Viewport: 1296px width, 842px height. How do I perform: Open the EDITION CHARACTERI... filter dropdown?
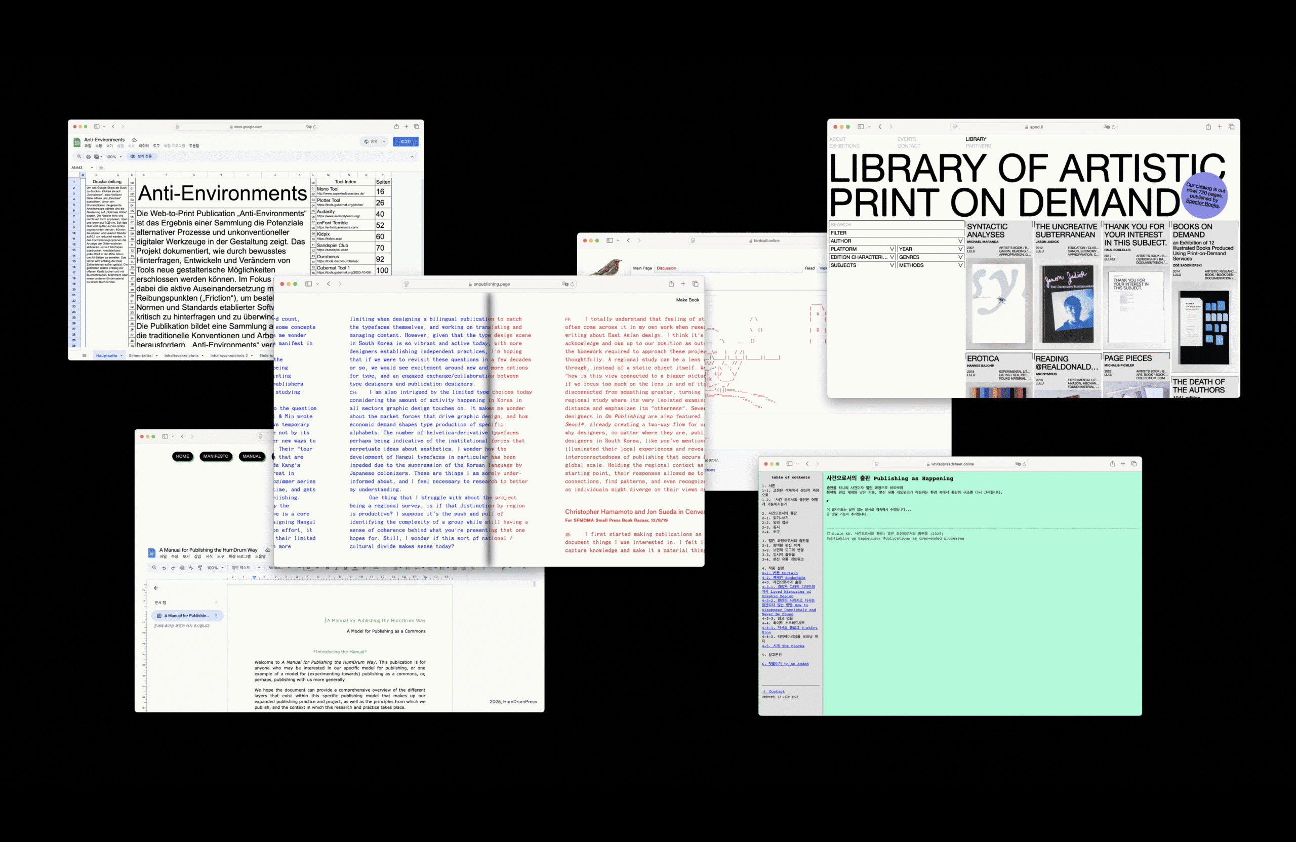[x=863, y=257]
